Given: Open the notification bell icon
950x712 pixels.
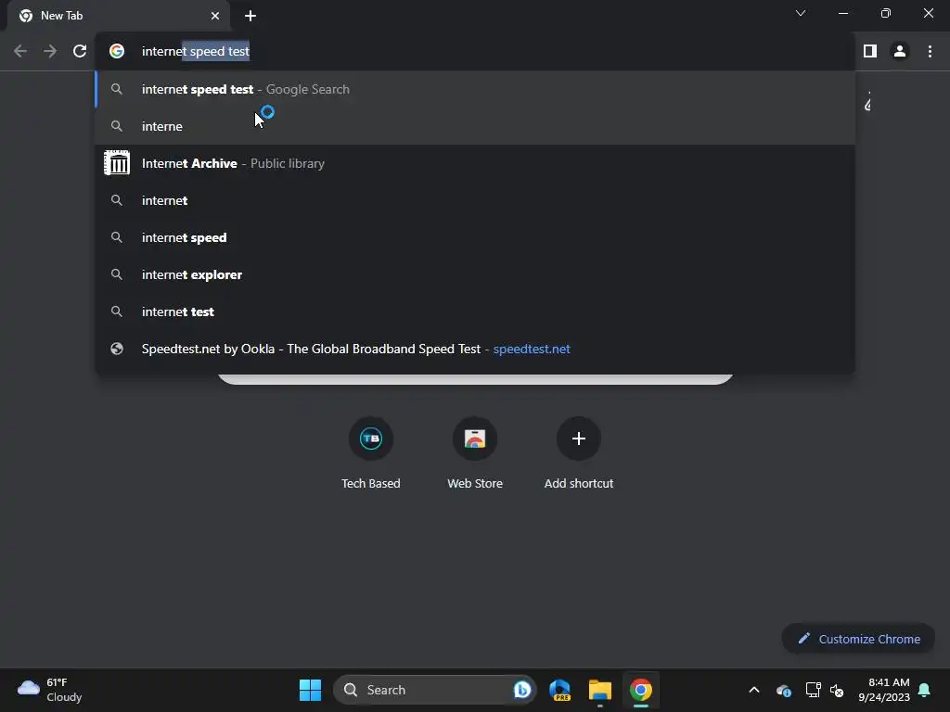Looking at the screenshot, I should coord(924,690).
